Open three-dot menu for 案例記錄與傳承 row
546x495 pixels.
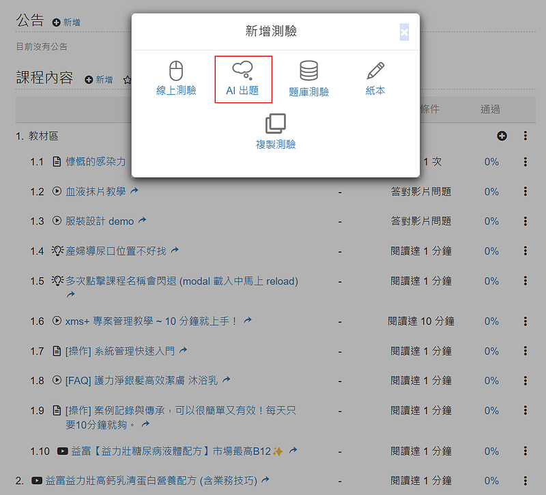coord(525,410)
